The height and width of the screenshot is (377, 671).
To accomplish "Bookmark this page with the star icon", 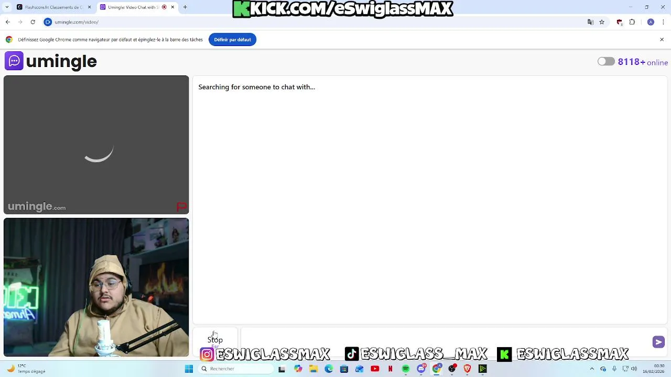I will click(x=602, y=22).
